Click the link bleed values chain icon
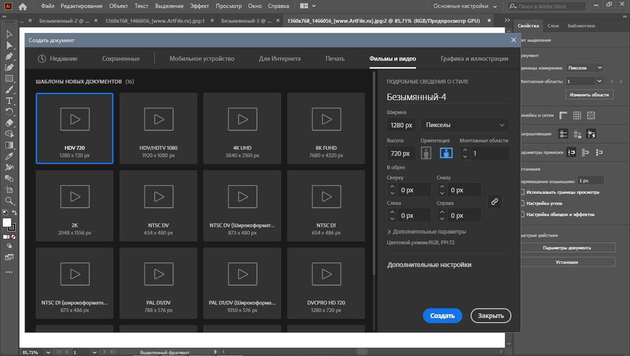This screenshot has width=630, height=356. [x=495, y=202]
